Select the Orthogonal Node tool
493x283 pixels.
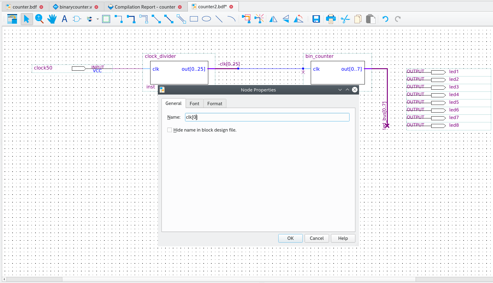tap(118, 19)
